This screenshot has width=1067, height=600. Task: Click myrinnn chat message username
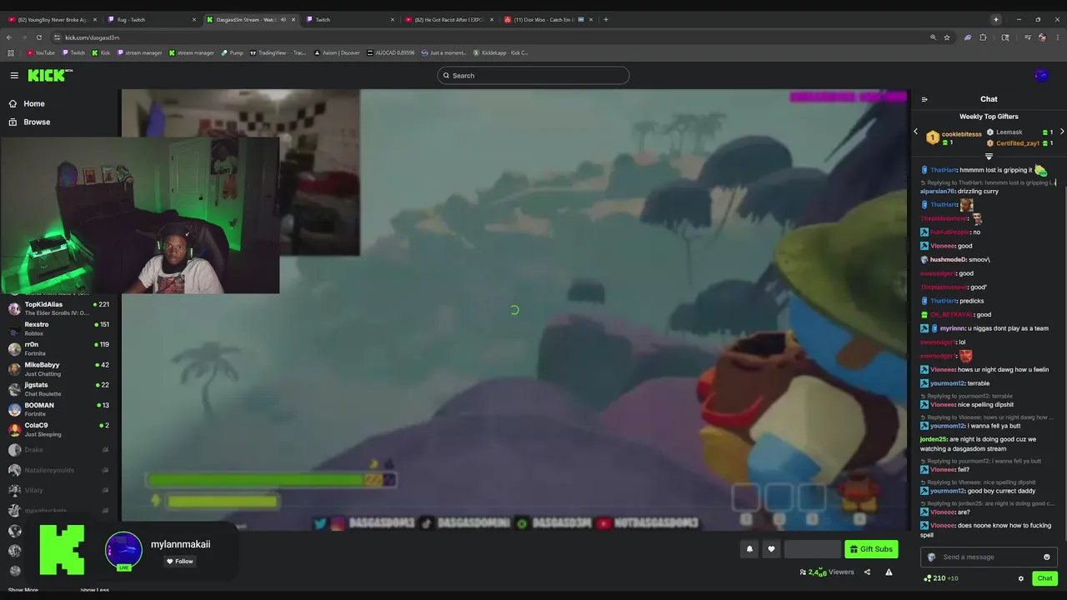(951, 328)
